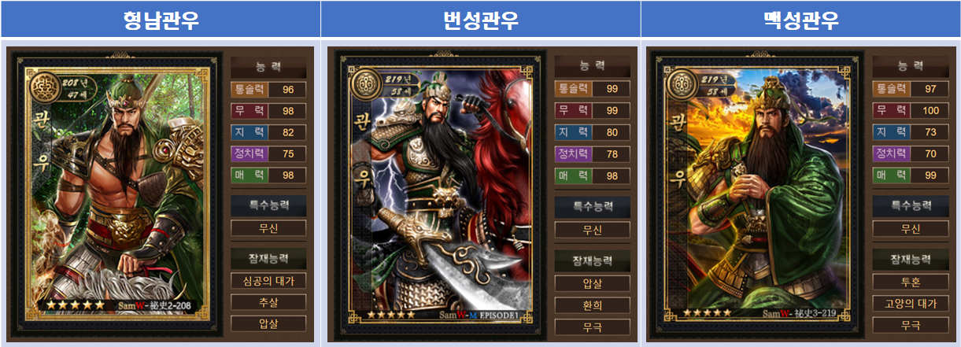Click the five stars on 형남관우 card
The height and width of the screenshot is (347, 961).
[76, 304]
